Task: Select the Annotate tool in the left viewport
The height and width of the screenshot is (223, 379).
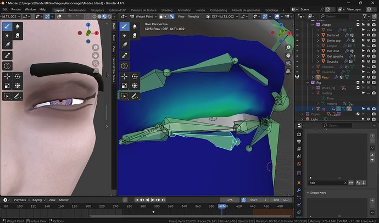Action: (18, 97)
